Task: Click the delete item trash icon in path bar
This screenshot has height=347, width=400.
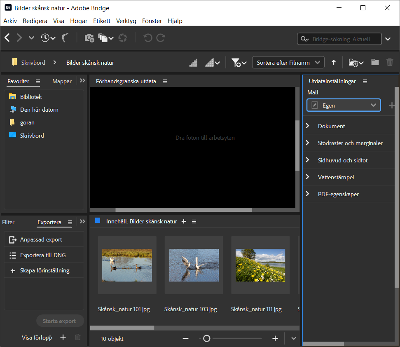Action: (x=390, y=63)
